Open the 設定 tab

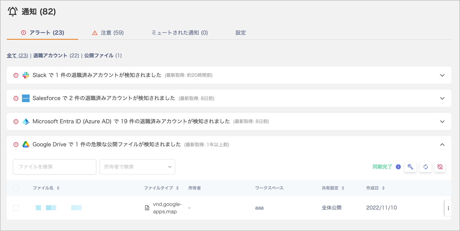241,33
